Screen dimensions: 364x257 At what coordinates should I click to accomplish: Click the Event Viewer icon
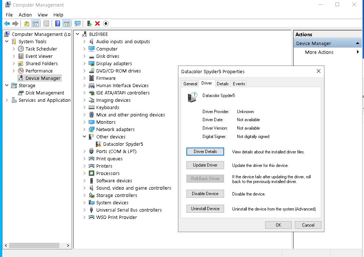tap(21, 56)
